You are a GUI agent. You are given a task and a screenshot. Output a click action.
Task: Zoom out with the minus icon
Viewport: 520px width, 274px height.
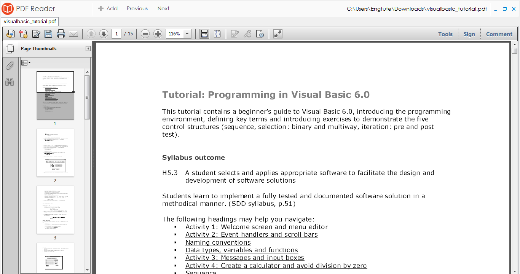[145, 34]
